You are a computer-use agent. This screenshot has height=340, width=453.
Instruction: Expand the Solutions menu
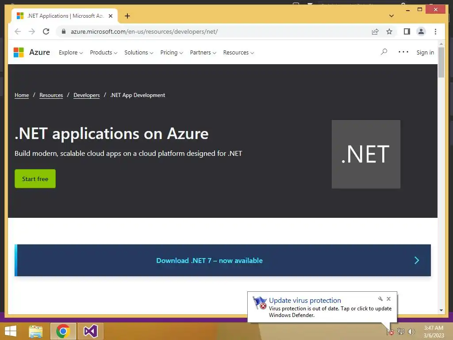[x=138, y=52]
